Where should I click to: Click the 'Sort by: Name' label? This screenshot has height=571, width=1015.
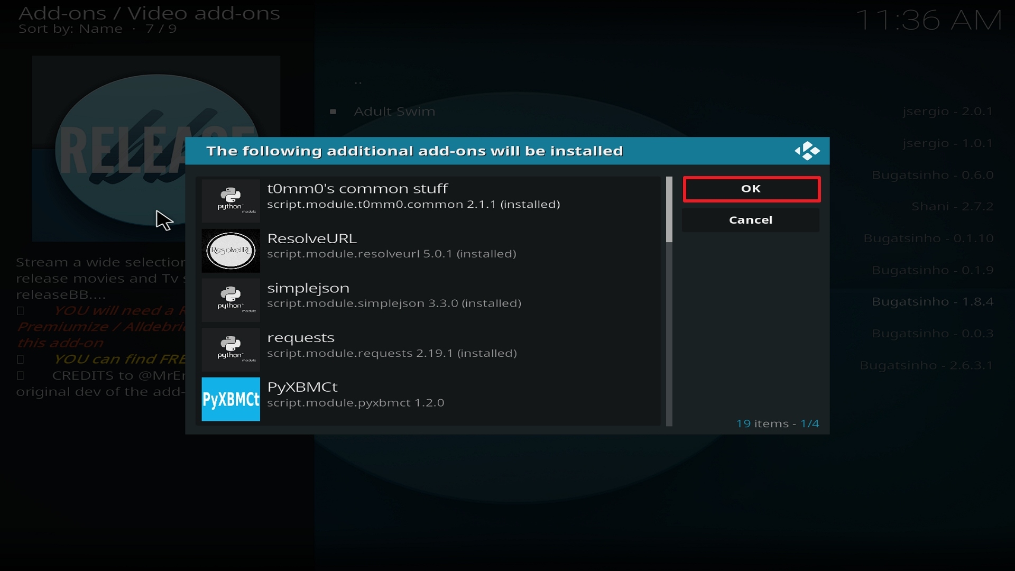click(x=70, y=29)
